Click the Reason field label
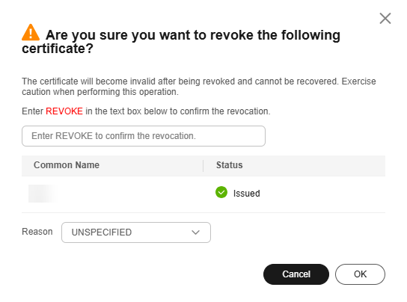 [37, 232]
